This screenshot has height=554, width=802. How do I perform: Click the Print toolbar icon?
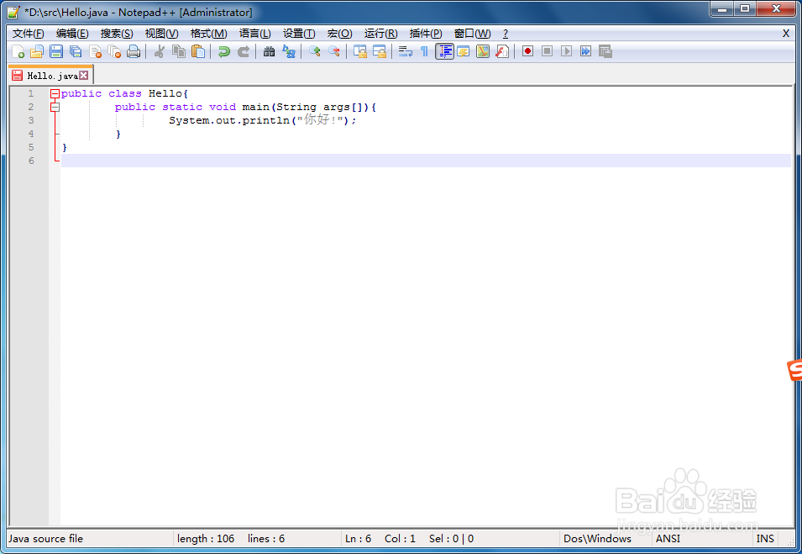tap(134, 52)
